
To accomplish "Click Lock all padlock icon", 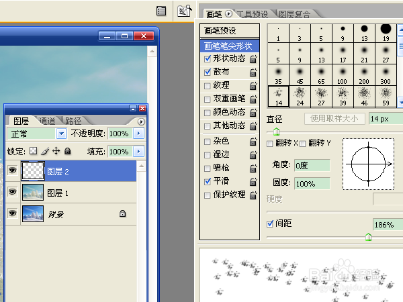I will tap(68, 151).
